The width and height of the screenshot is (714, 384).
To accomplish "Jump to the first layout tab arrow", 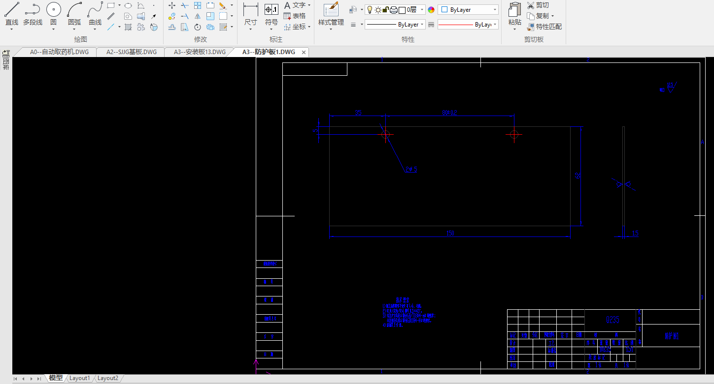I will click(x=16, y=379).
